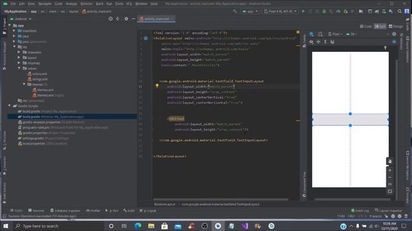Expand the mipmap folder
The image size is (412, 231).
coord(19,63)
